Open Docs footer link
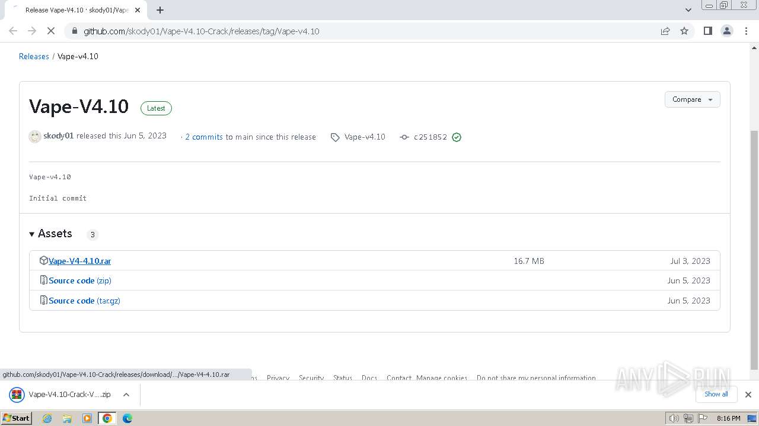Image resolution: width=759 pixels, height=426 pixels. point(369,377)
